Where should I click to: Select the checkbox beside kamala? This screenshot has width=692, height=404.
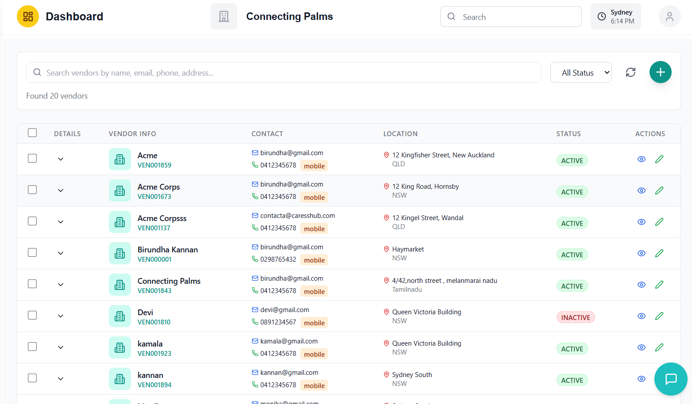[32, 347]
